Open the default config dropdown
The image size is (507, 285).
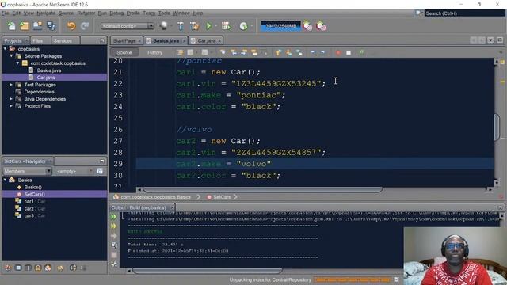point(128,26)
